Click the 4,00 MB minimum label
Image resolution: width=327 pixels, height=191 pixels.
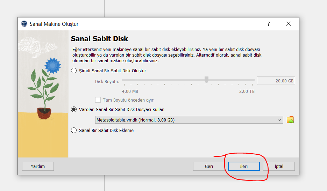tap(130, 91)
